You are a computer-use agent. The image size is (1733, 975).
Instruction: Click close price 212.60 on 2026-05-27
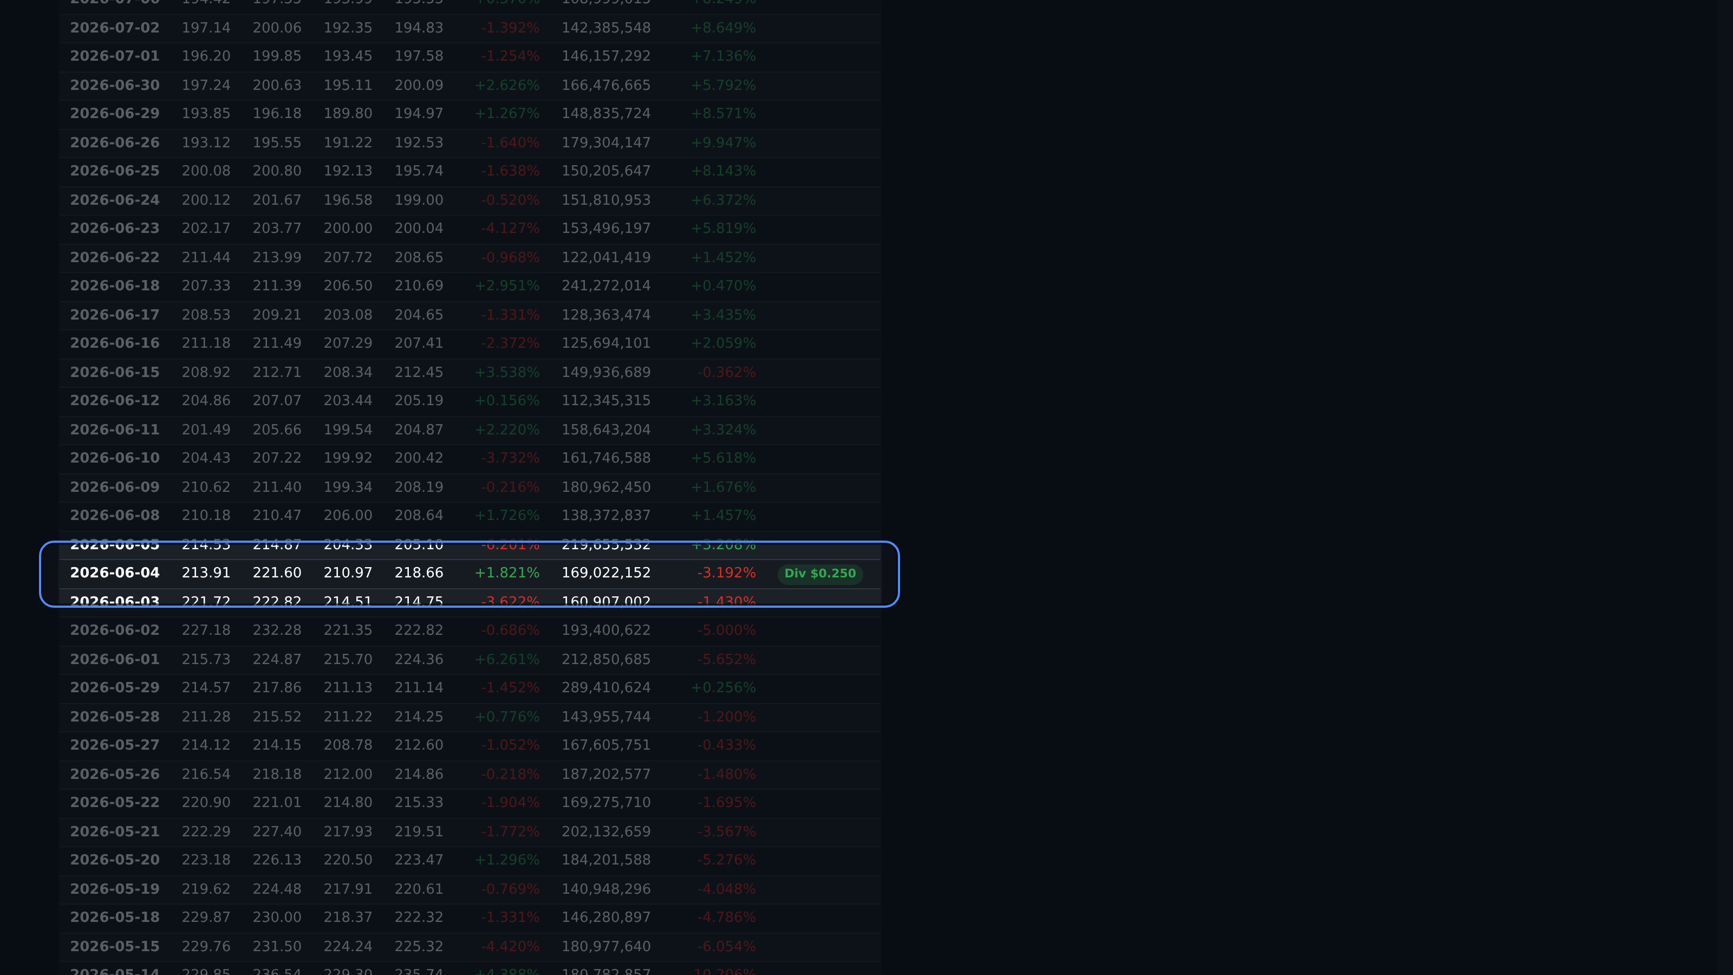[x=419, y=745]
